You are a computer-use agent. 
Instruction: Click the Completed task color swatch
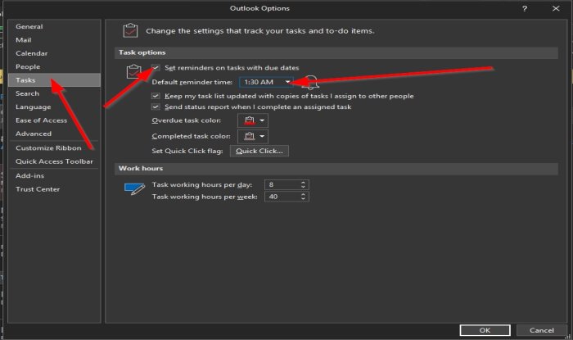(249, 136)
